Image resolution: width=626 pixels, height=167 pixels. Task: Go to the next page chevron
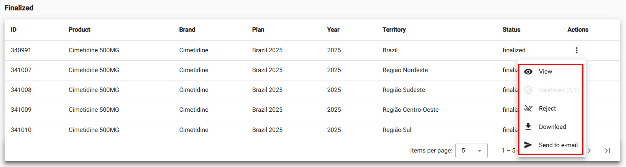click(x=590, y=151)
